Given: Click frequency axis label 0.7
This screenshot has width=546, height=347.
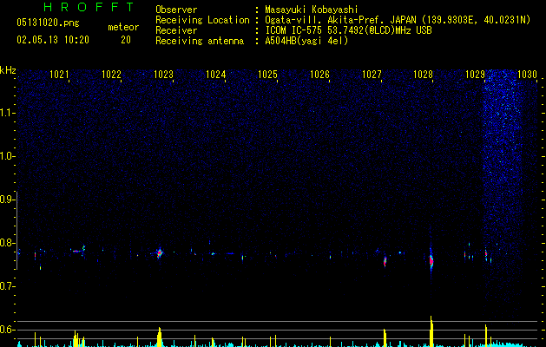Looking at the screenshot, I should [7, 286].
